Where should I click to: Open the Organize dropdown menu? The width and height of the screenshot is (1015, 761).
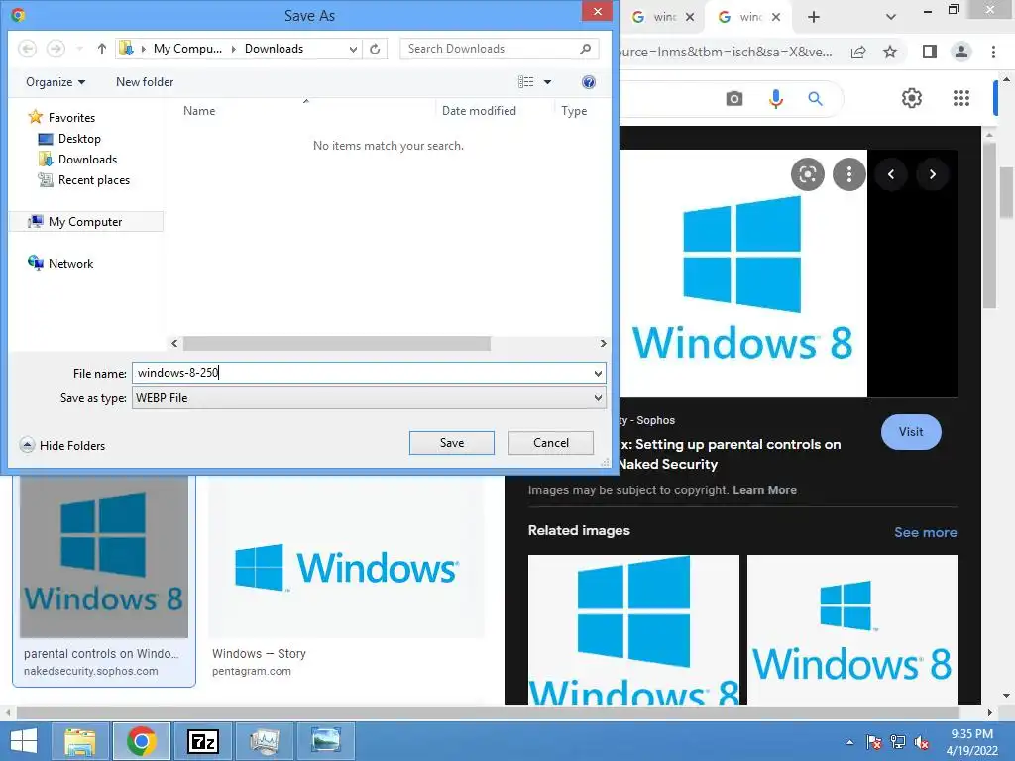coord(56,82)
